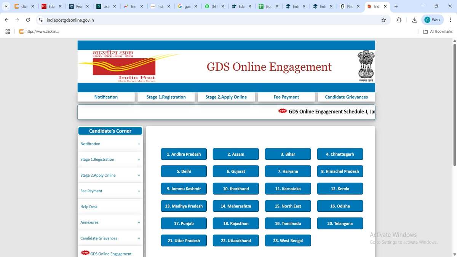Open the All Bookmarks folder
457x257 pixels.
pos(438,32)
